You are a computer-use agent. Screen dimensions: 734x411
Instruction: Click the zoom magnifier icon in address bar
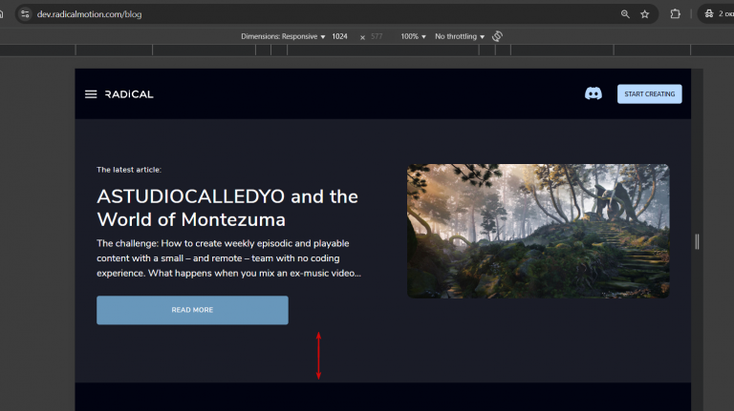point(625,14)
